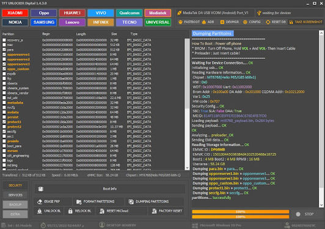The height and width of the screenshot is (229, 325).
Task: Select the XIAOMI brand tab
Action: click(15, 13)
